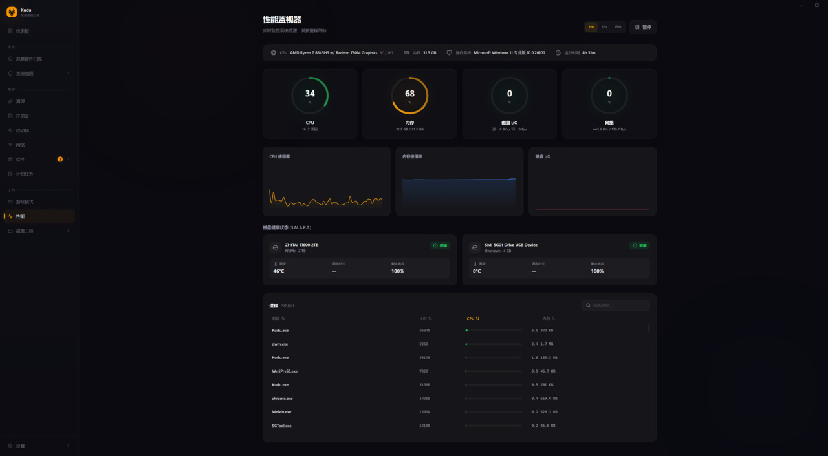Screen dimensions: 828x456
Task: Switch the time range to 1m
Action: [591, 27]
